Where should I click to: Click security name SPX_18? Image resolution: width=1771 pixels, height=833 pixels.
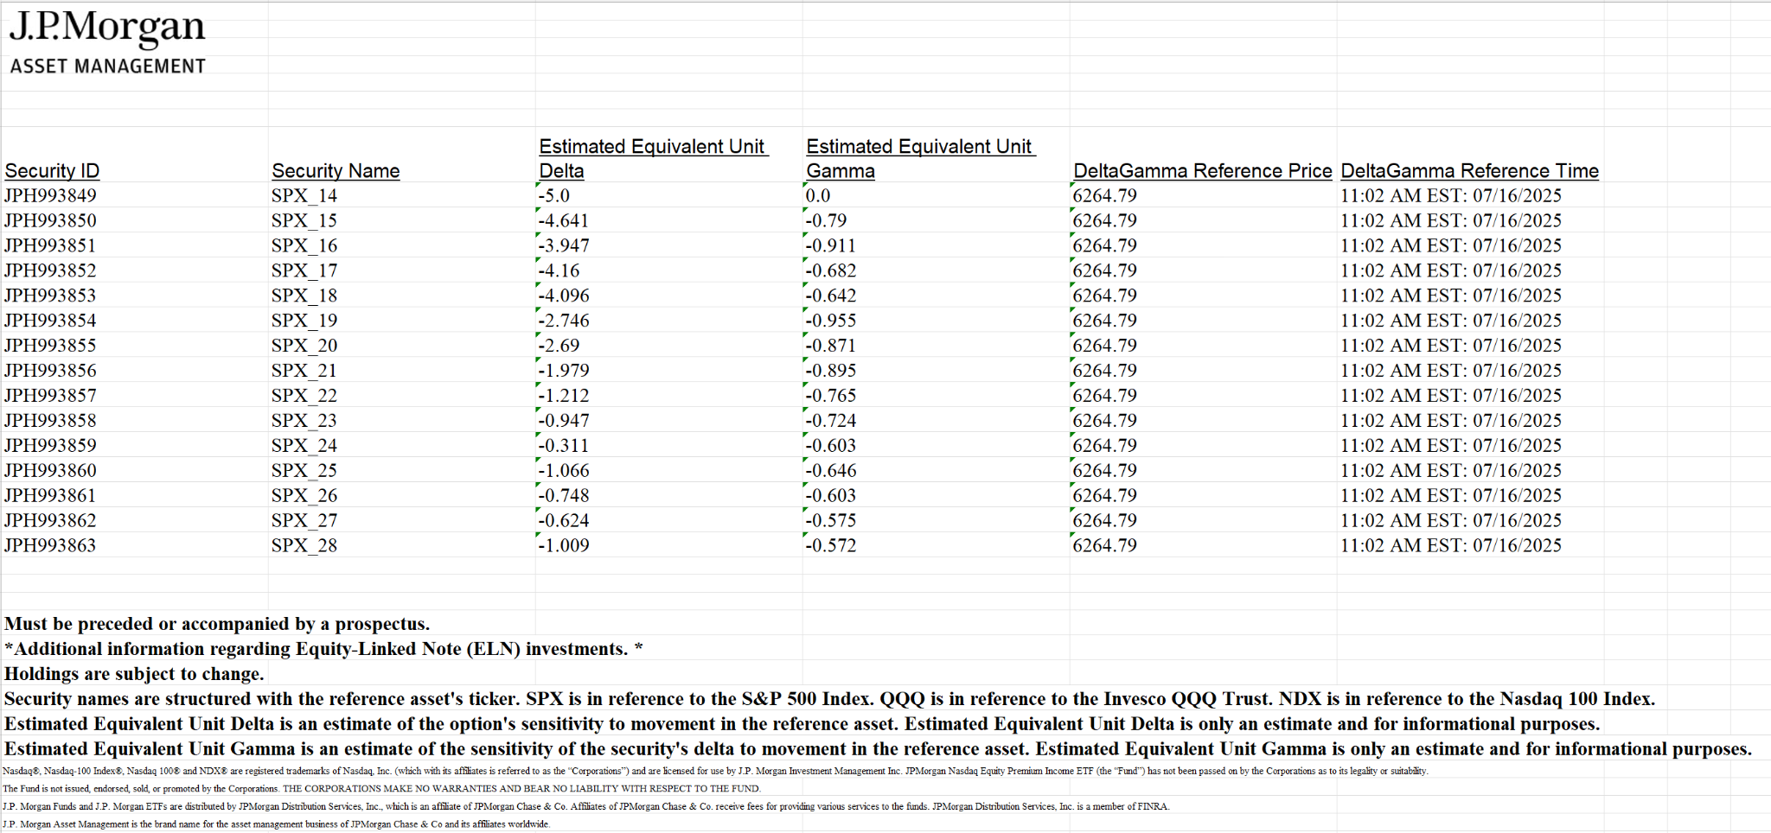pos(304,296)
